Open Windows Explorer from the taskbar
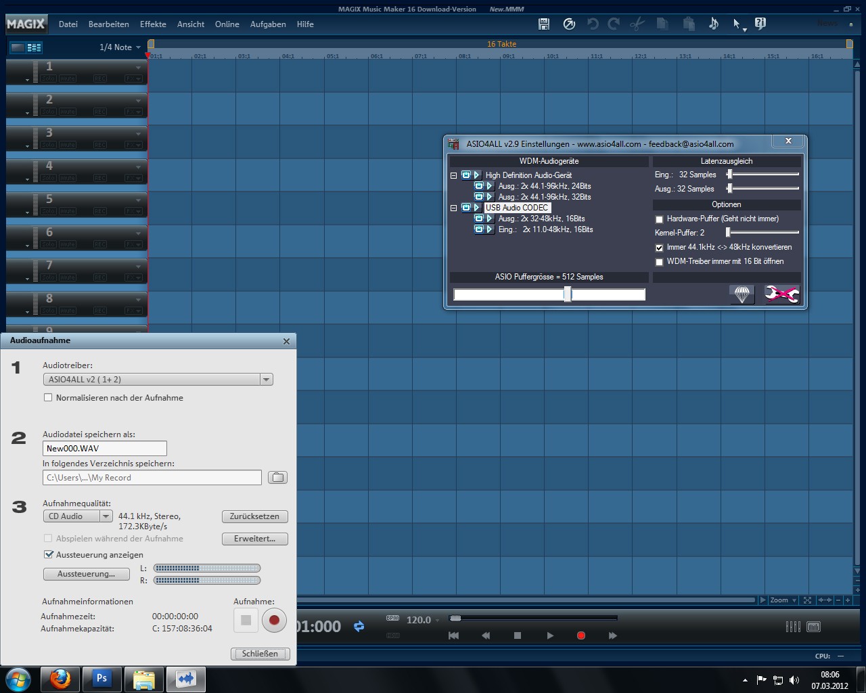 tap(144, 678)
